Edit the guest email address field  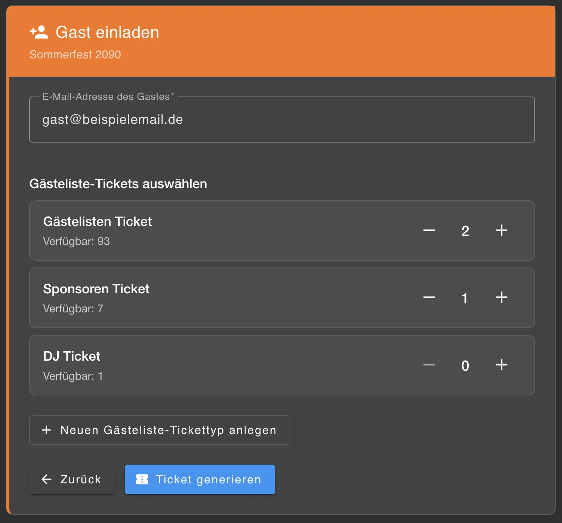point(282,119)
